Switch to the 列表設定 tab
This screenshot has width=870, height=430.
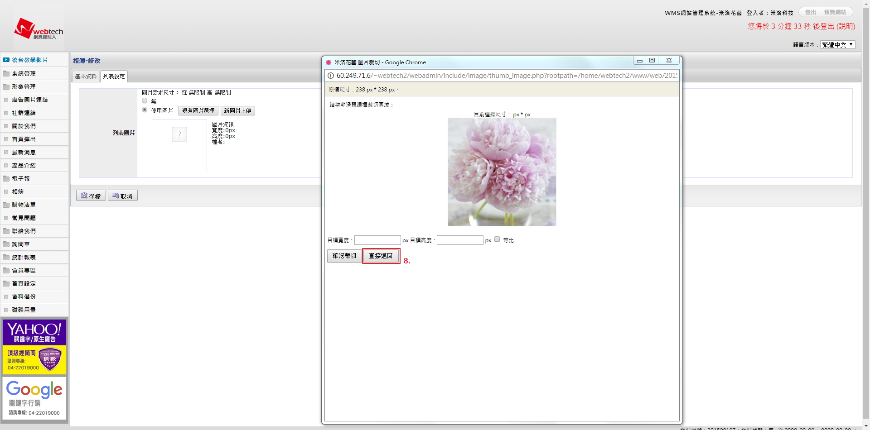click(114, 76)
